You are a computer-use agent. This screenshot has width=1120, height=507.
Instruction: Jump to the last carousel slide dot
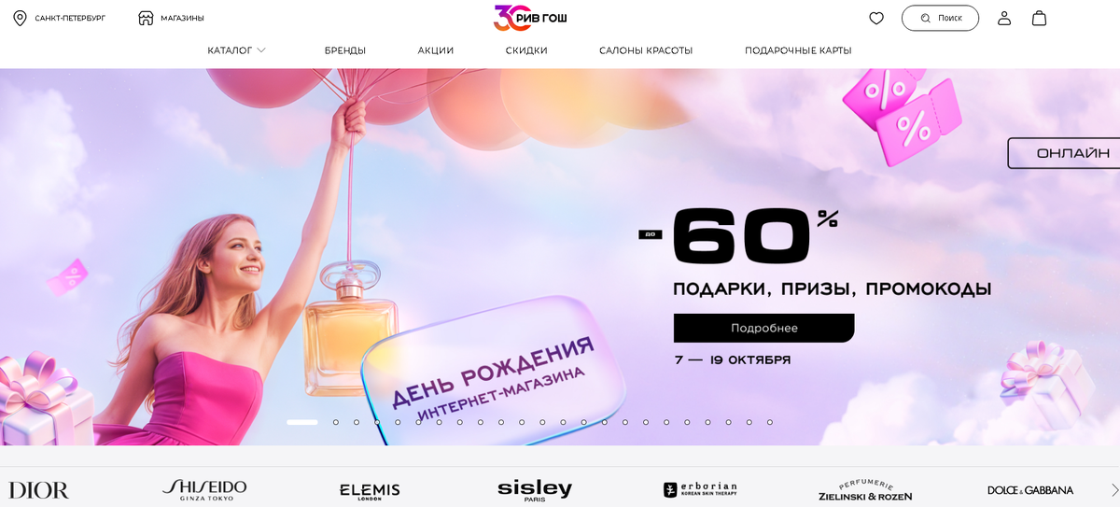pyautogui.click(x=770, y=422)
